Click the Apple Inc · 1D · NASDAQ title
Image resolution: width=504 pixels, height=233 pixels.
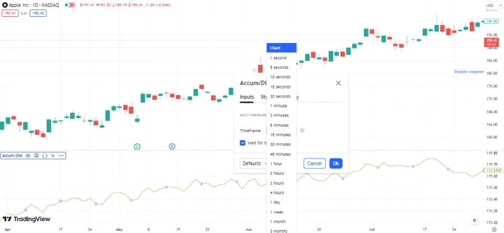(x=34, y=5)
